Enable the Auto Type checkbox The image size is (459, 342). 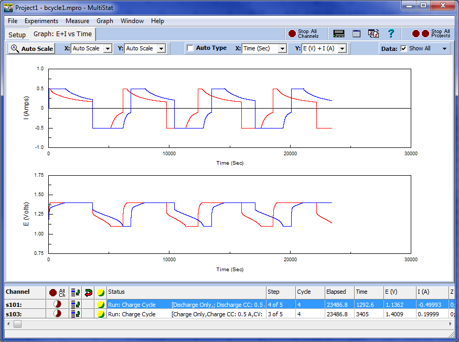tap(190, 48)
